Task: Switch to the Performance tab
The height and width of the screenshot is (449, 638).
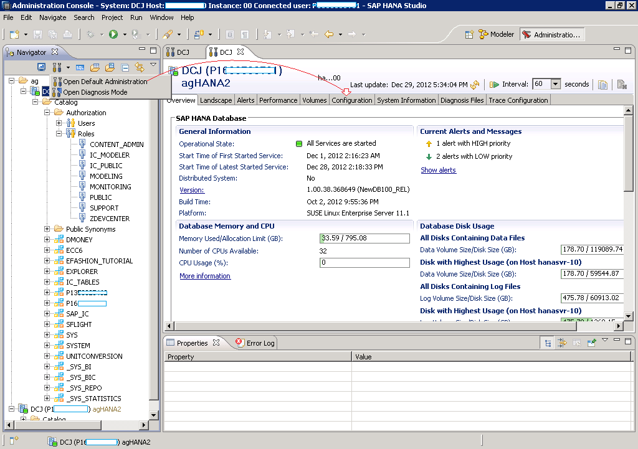Action: coord(278,100)
